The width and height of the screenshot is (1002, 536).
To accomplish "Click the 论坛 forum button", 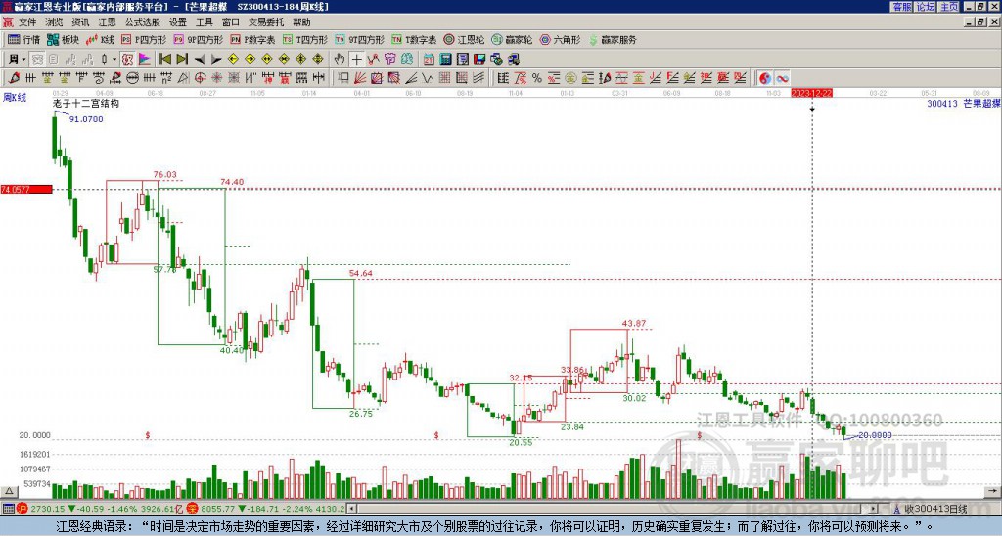I will (925, 7).
